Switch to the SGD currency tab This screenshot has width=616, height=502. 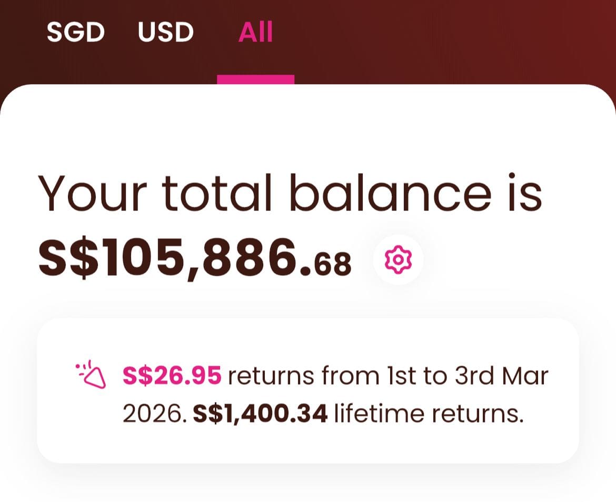pyautogui.click(x=77, y=32)
